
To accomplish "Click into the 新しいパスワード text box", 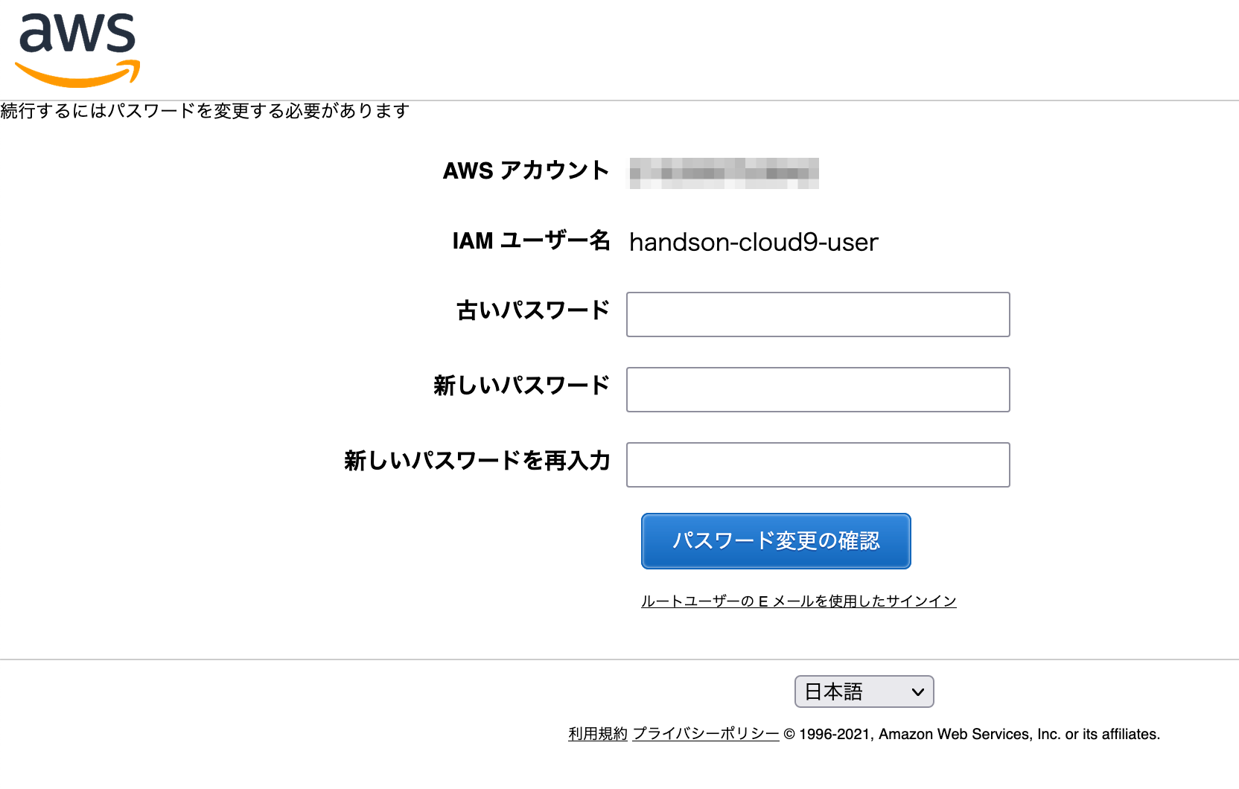I will point(818,389).
